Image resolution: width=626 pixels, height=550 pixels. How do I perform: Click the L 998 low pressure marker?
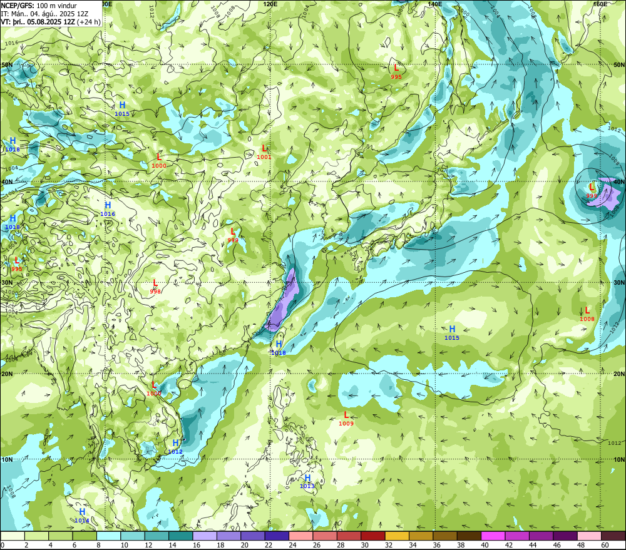(155, 287)
